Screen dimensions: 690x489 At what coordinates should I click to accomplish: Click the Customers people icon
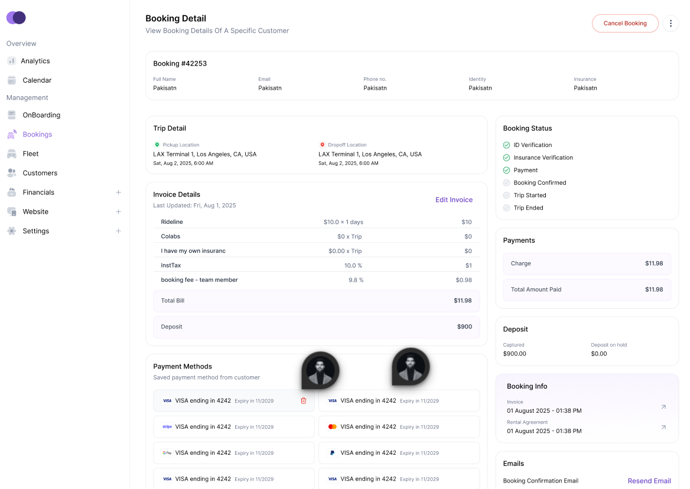(11, 173)
